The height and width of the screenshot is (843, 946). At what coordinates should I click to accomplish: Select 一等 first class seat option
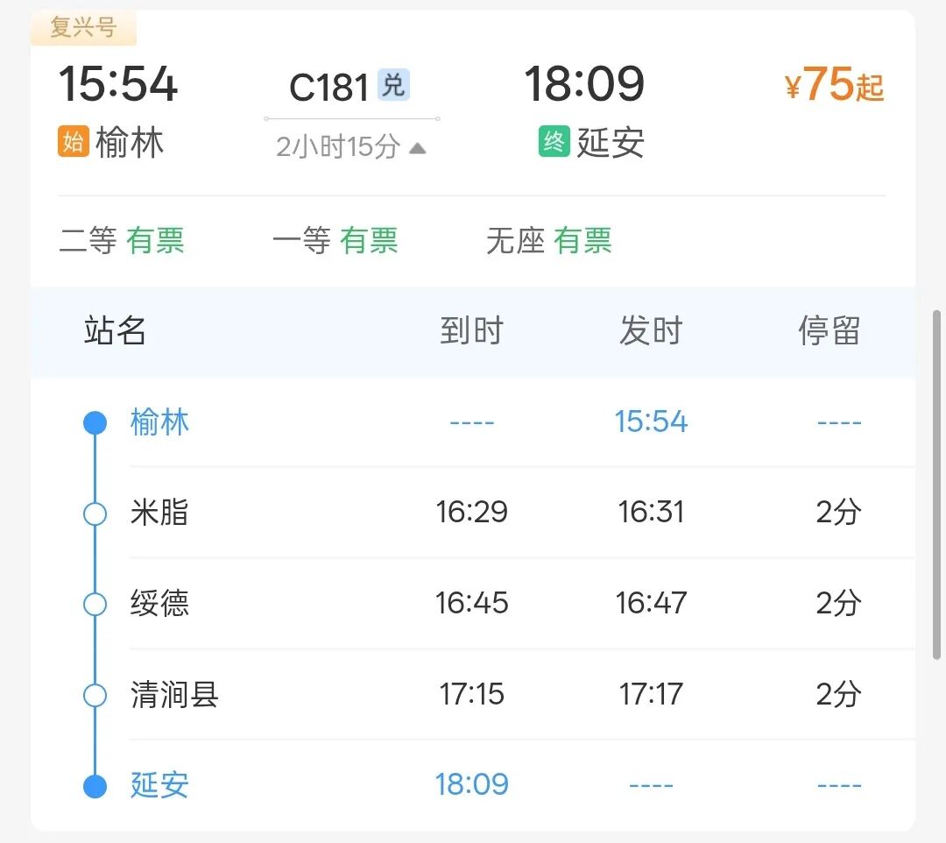pyautogui.click(x=335, y=240)
